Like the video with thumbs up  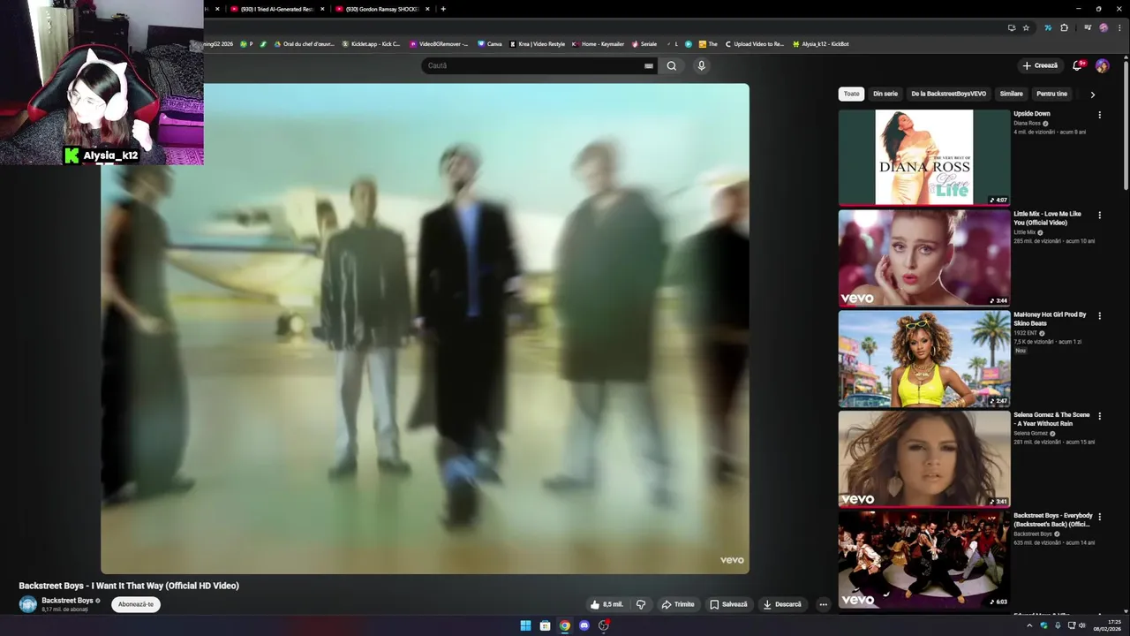tap(606, 604)
